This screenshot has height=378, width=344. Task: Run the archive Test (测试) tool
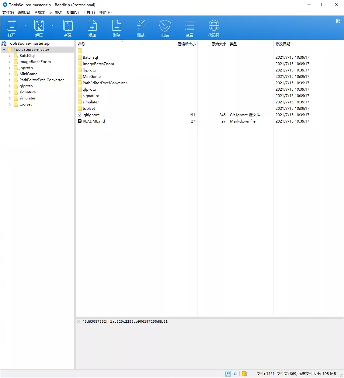click(x=141, y=28)
